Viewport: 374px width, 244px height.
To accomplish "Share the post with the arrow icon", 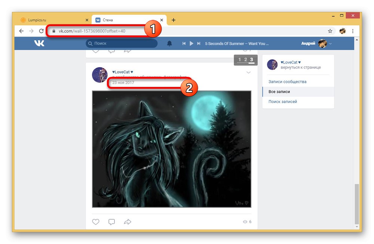I will coord(128,222).
